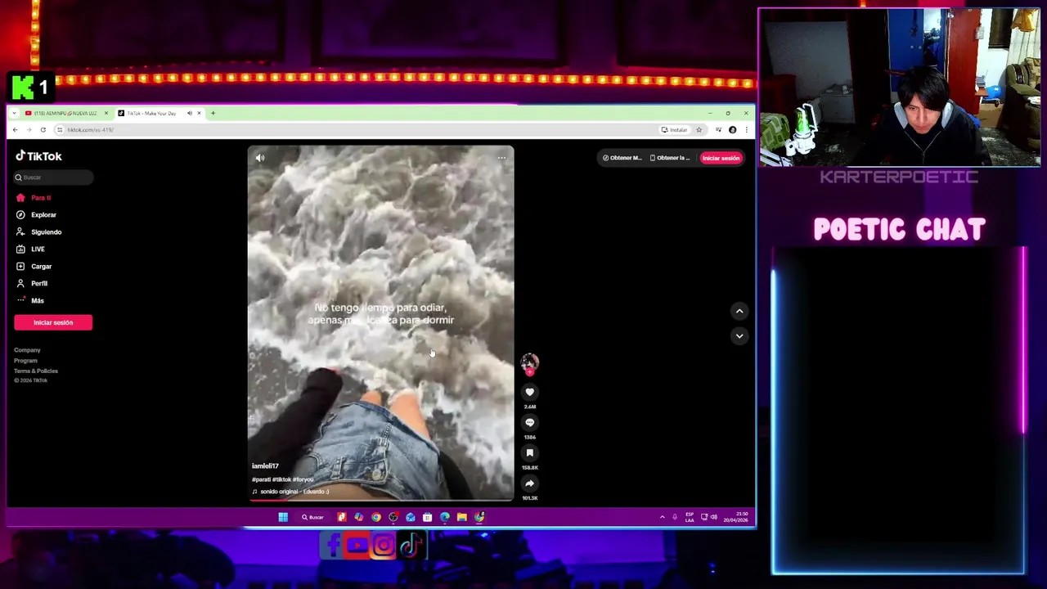
Task: Open the ESP LAA language switcher
Action: tap(690, 517)
